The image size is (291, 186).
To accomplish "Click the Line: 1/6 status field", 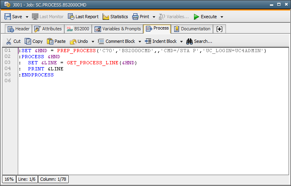I will (27, 179).
